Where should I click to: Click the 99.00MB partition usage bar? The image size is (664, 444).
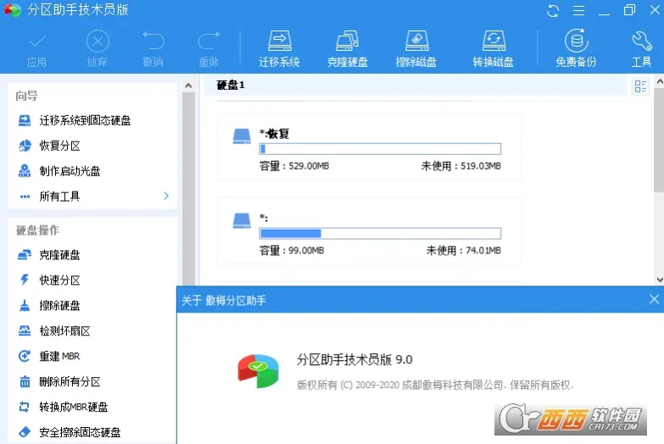[x=380, y=233]
